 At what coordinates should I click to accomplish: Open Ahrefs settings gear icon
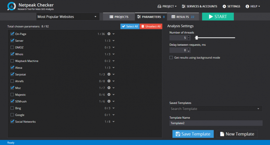[x=109, y=81]
